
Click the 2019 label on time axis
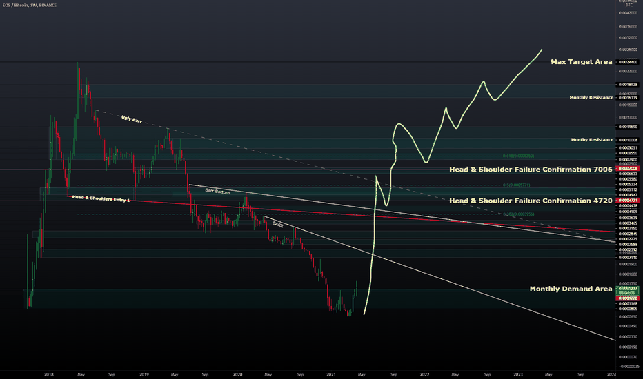click(144, 374)
